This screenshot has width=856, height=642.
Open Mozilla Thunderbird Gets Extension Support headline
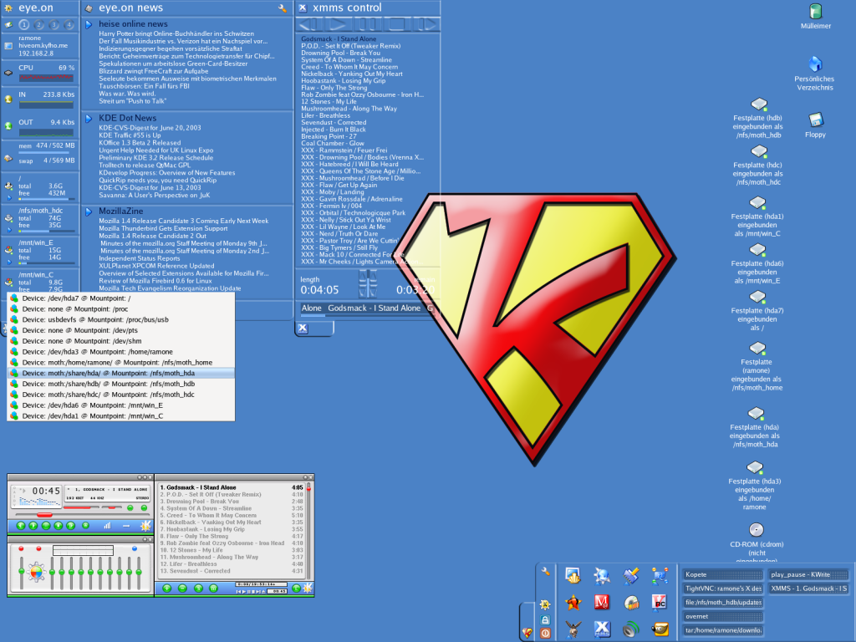pyautogui.click(x=163, y=229)
